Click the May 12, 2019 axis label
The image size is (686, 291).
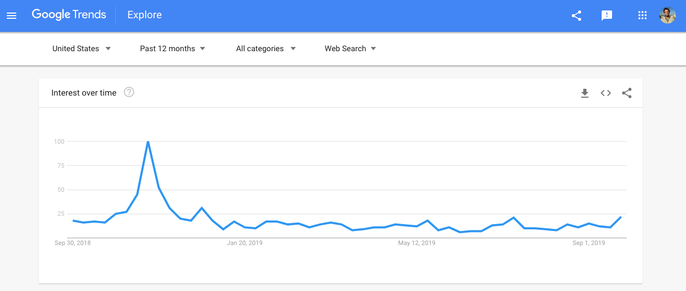point(417,243)
